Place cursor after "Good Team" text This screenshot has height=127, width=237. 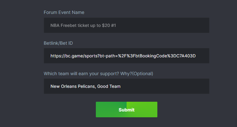121,86
